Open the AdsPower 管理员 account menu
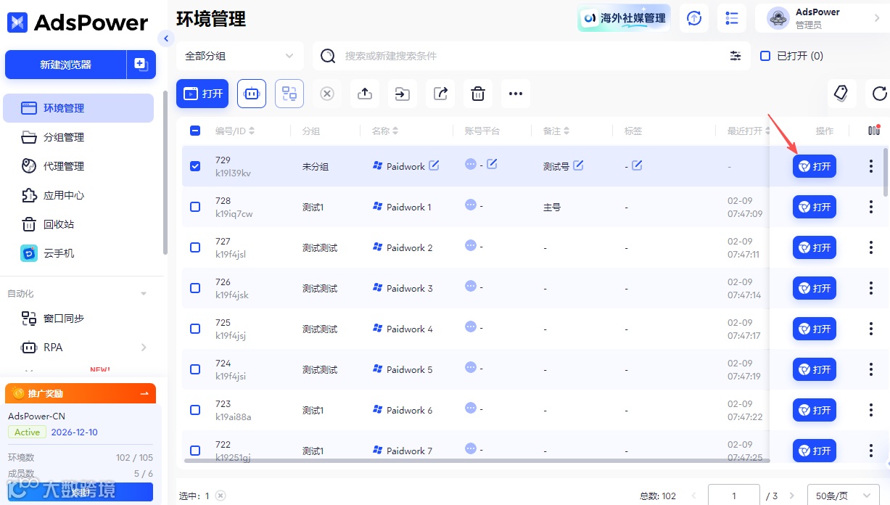 pos(823,18)
